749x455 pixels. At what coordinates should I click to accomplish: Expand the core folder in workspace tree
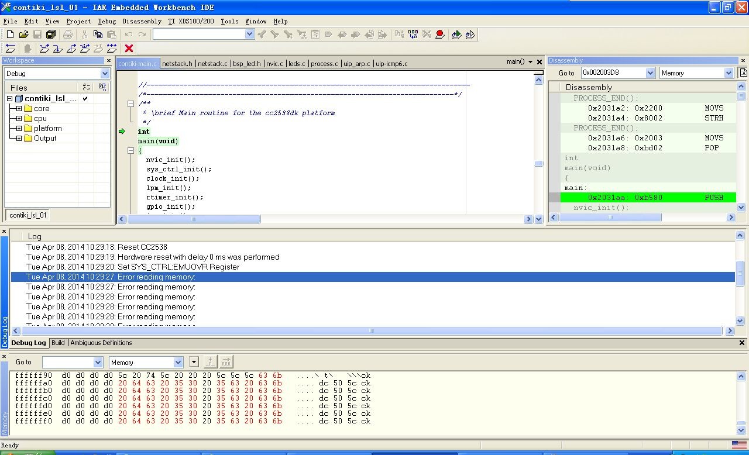click(x=19, y=109)
